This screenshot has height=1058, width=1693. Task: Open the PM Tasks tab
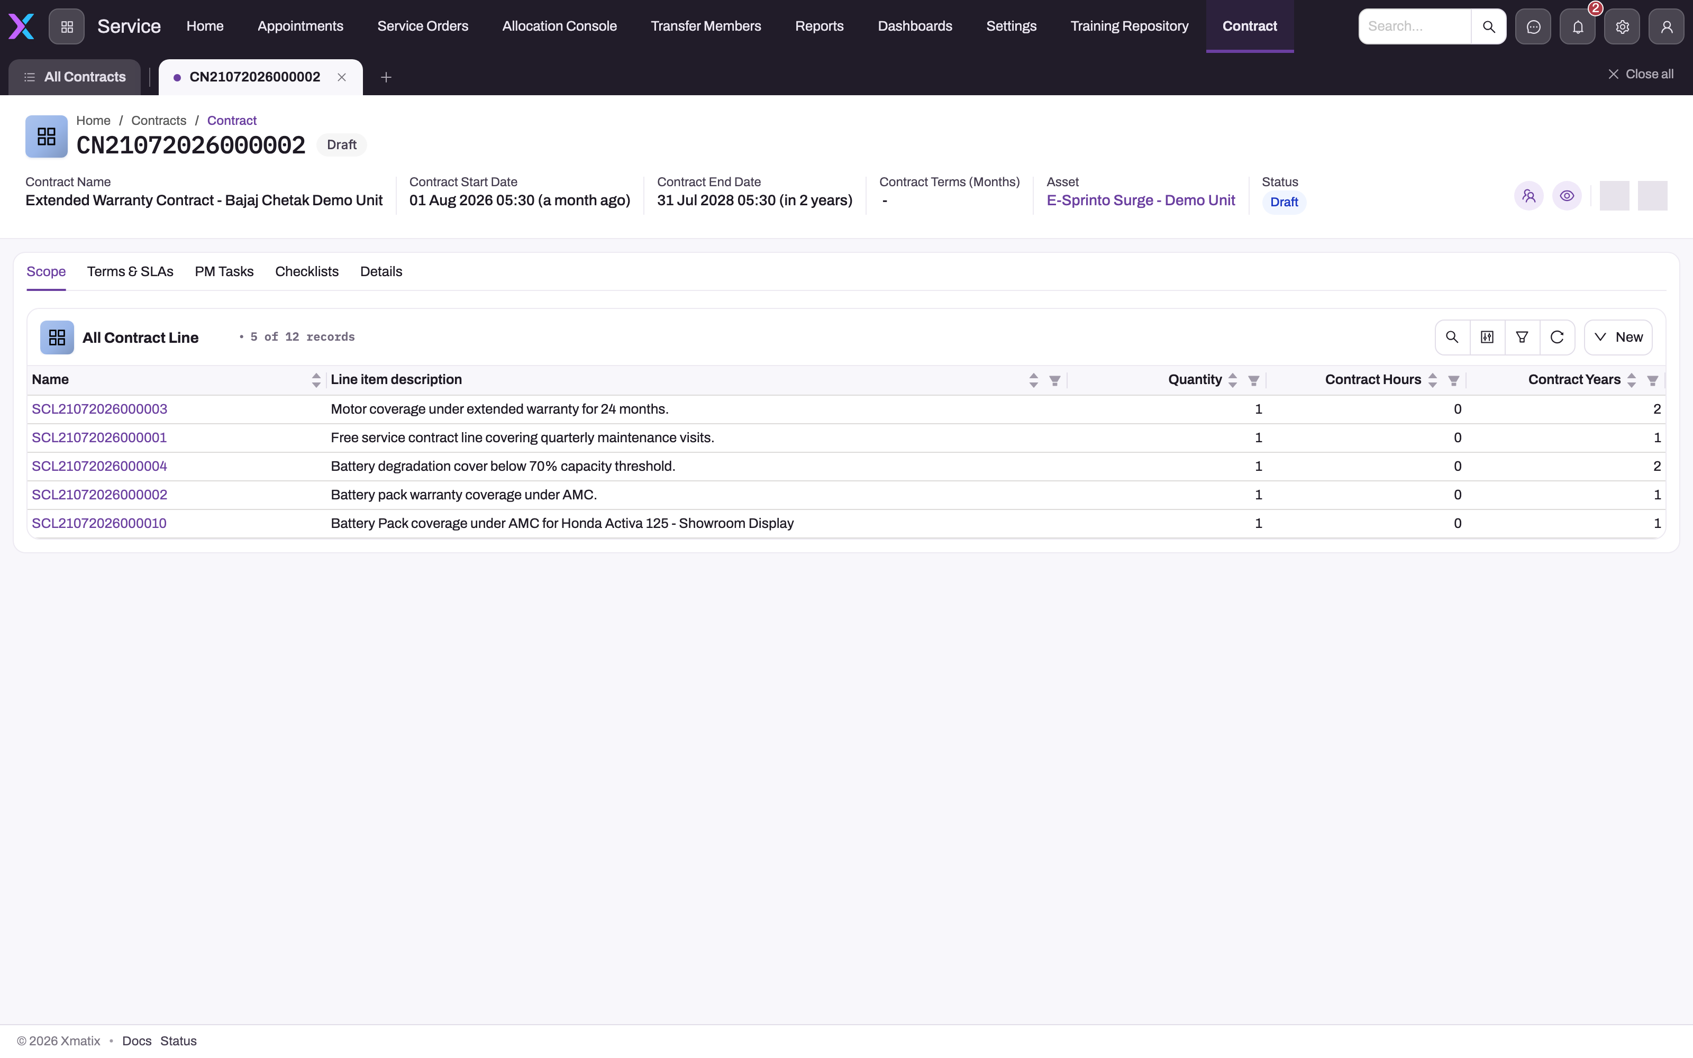(224, 271)
